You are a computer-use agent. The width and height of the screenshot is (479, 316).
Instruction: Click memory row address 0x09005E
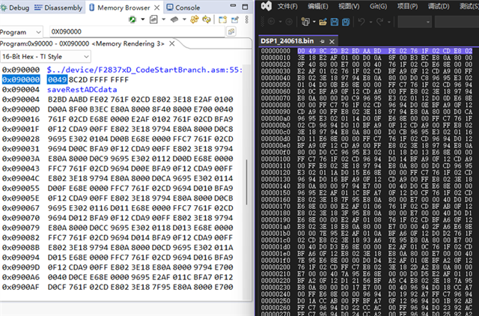click(x=21, y=198)
